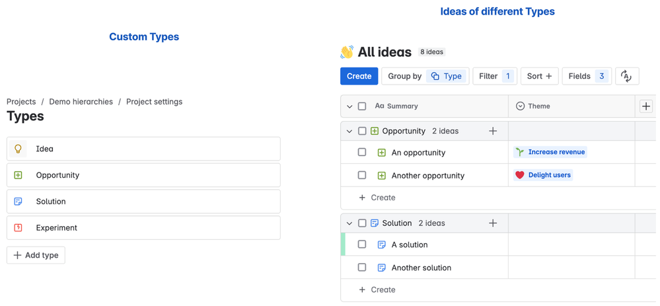Click the plus icon in Solution group header

[492, 223]
